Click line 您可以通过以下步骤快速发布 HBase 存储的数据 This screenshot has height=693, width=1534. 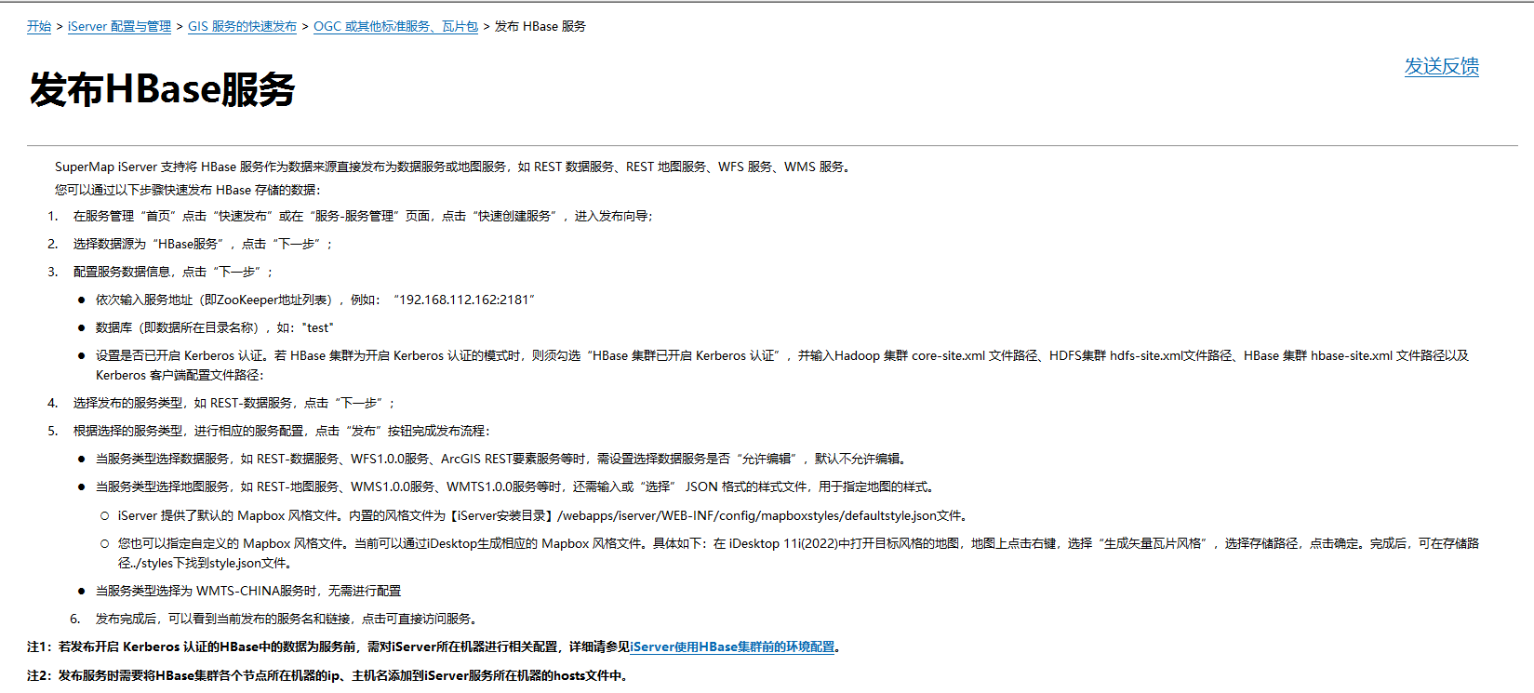[x=187, y=190]
